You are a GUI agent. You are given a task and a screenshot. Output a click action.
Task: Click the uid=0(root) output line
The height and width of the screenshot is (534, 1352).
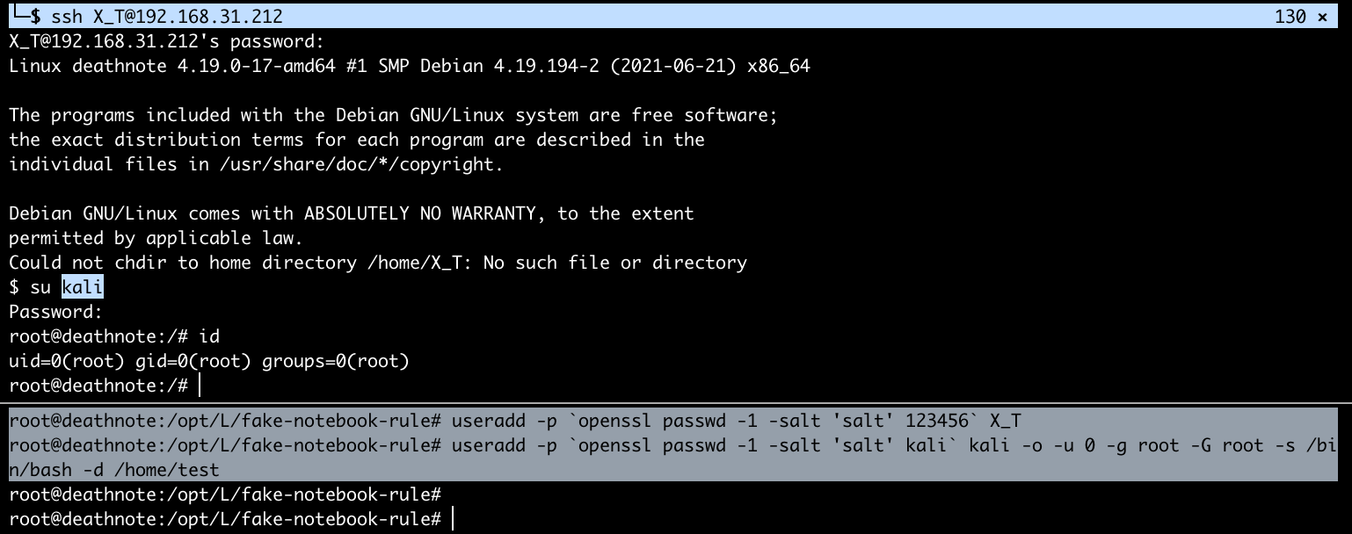click(x=209, y=361)
